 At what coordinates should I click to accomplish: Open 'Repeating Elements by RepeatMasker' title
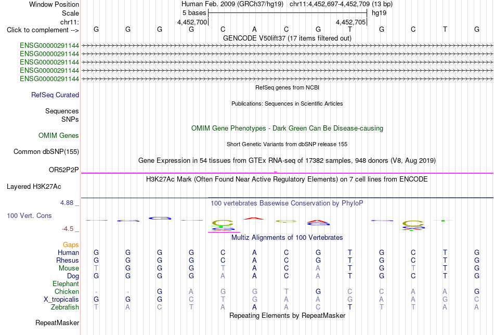287,315
